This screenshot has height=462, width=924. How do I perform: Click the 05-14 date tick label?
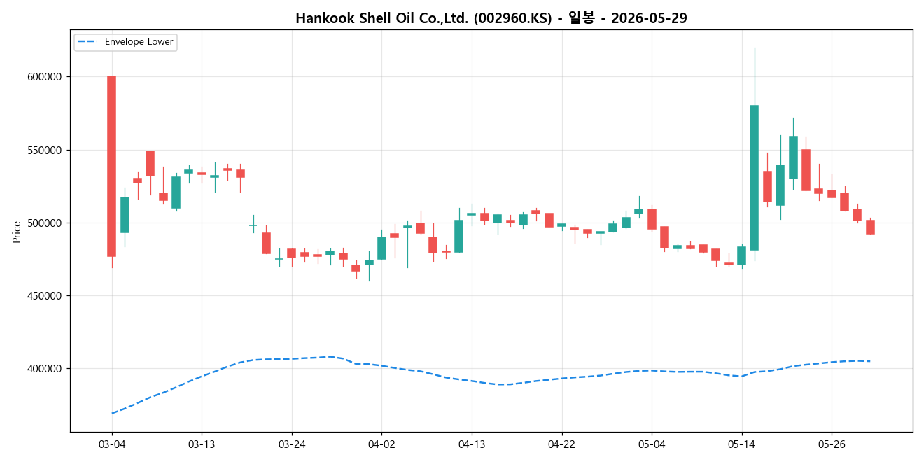pos(742,444)
